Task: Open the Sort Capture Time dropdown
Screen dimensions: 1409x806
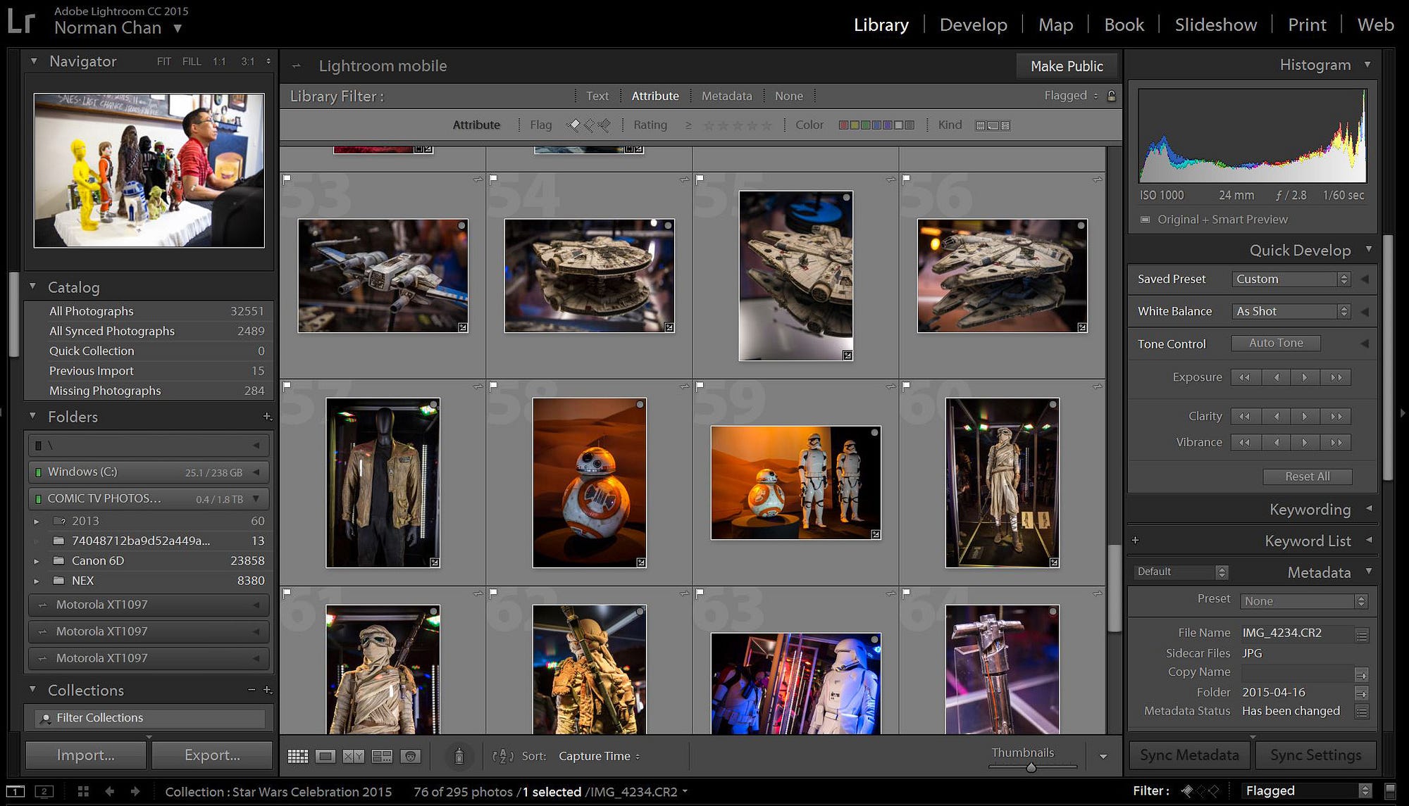Action: click(599, 756)
